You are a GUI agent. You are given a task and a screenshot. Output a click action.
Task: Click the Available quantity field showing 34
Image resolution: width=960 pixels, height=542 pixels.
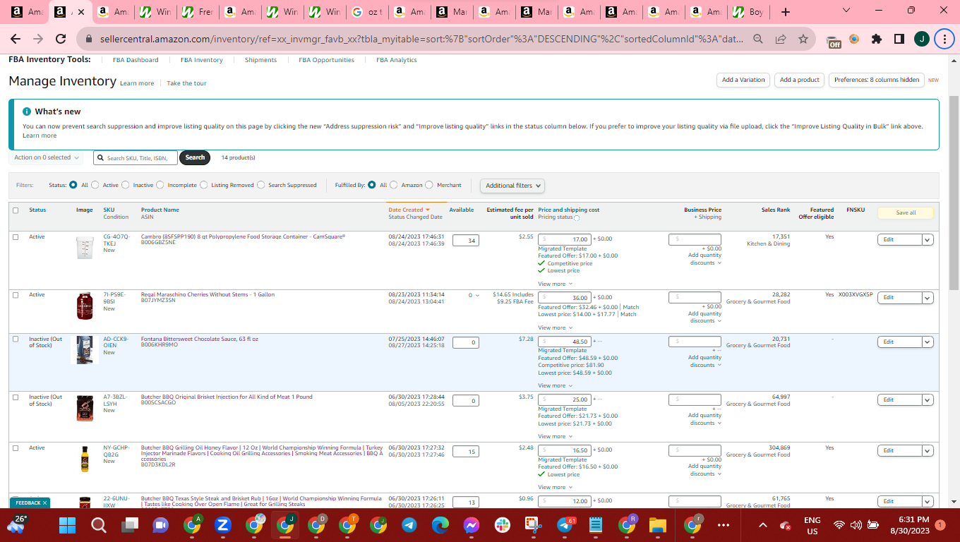pos(465,241)
